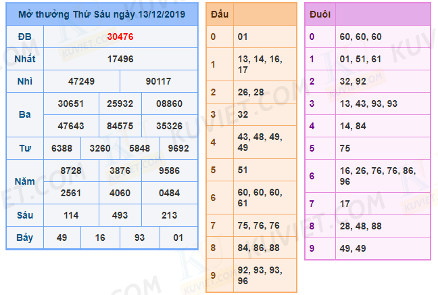Click the ĐB row label
The width and height of the screenshot is (438, 295).
pyautogui.click(x=25, y=37)
